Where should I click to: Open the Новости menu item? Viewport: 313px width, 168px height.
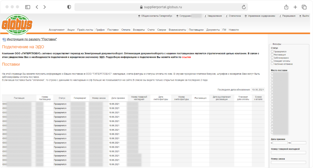[x=234, y=30]
